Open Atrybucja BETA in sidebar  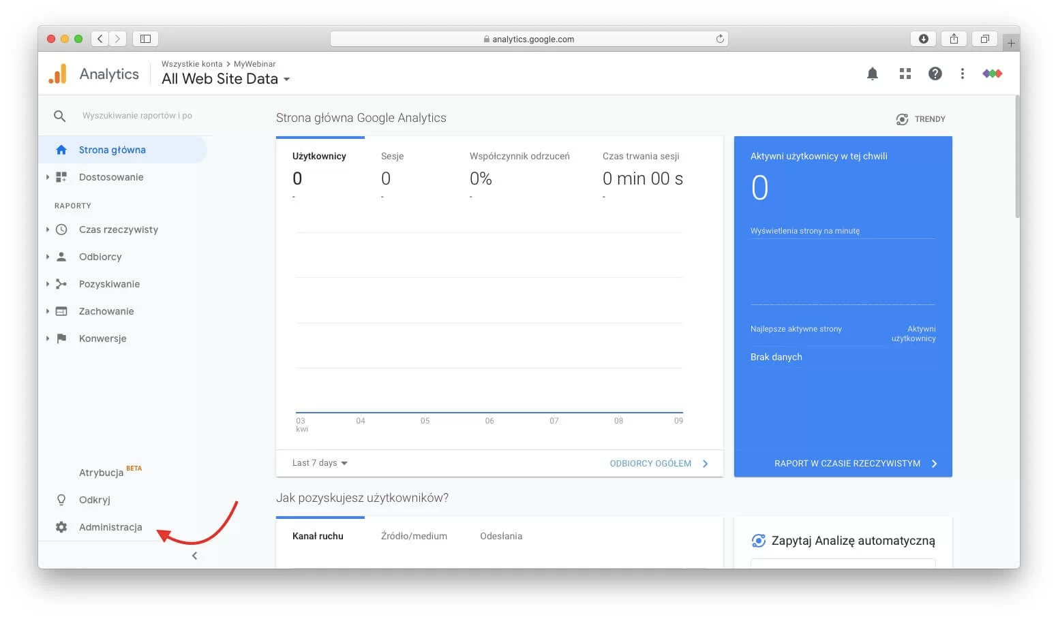pos(110,472)
